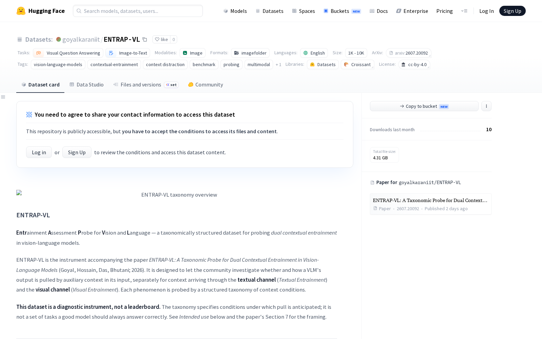This screenshot has width=542, height=339.
Task: Open the more options three-dot menu
Action: [x=486, y=106]
